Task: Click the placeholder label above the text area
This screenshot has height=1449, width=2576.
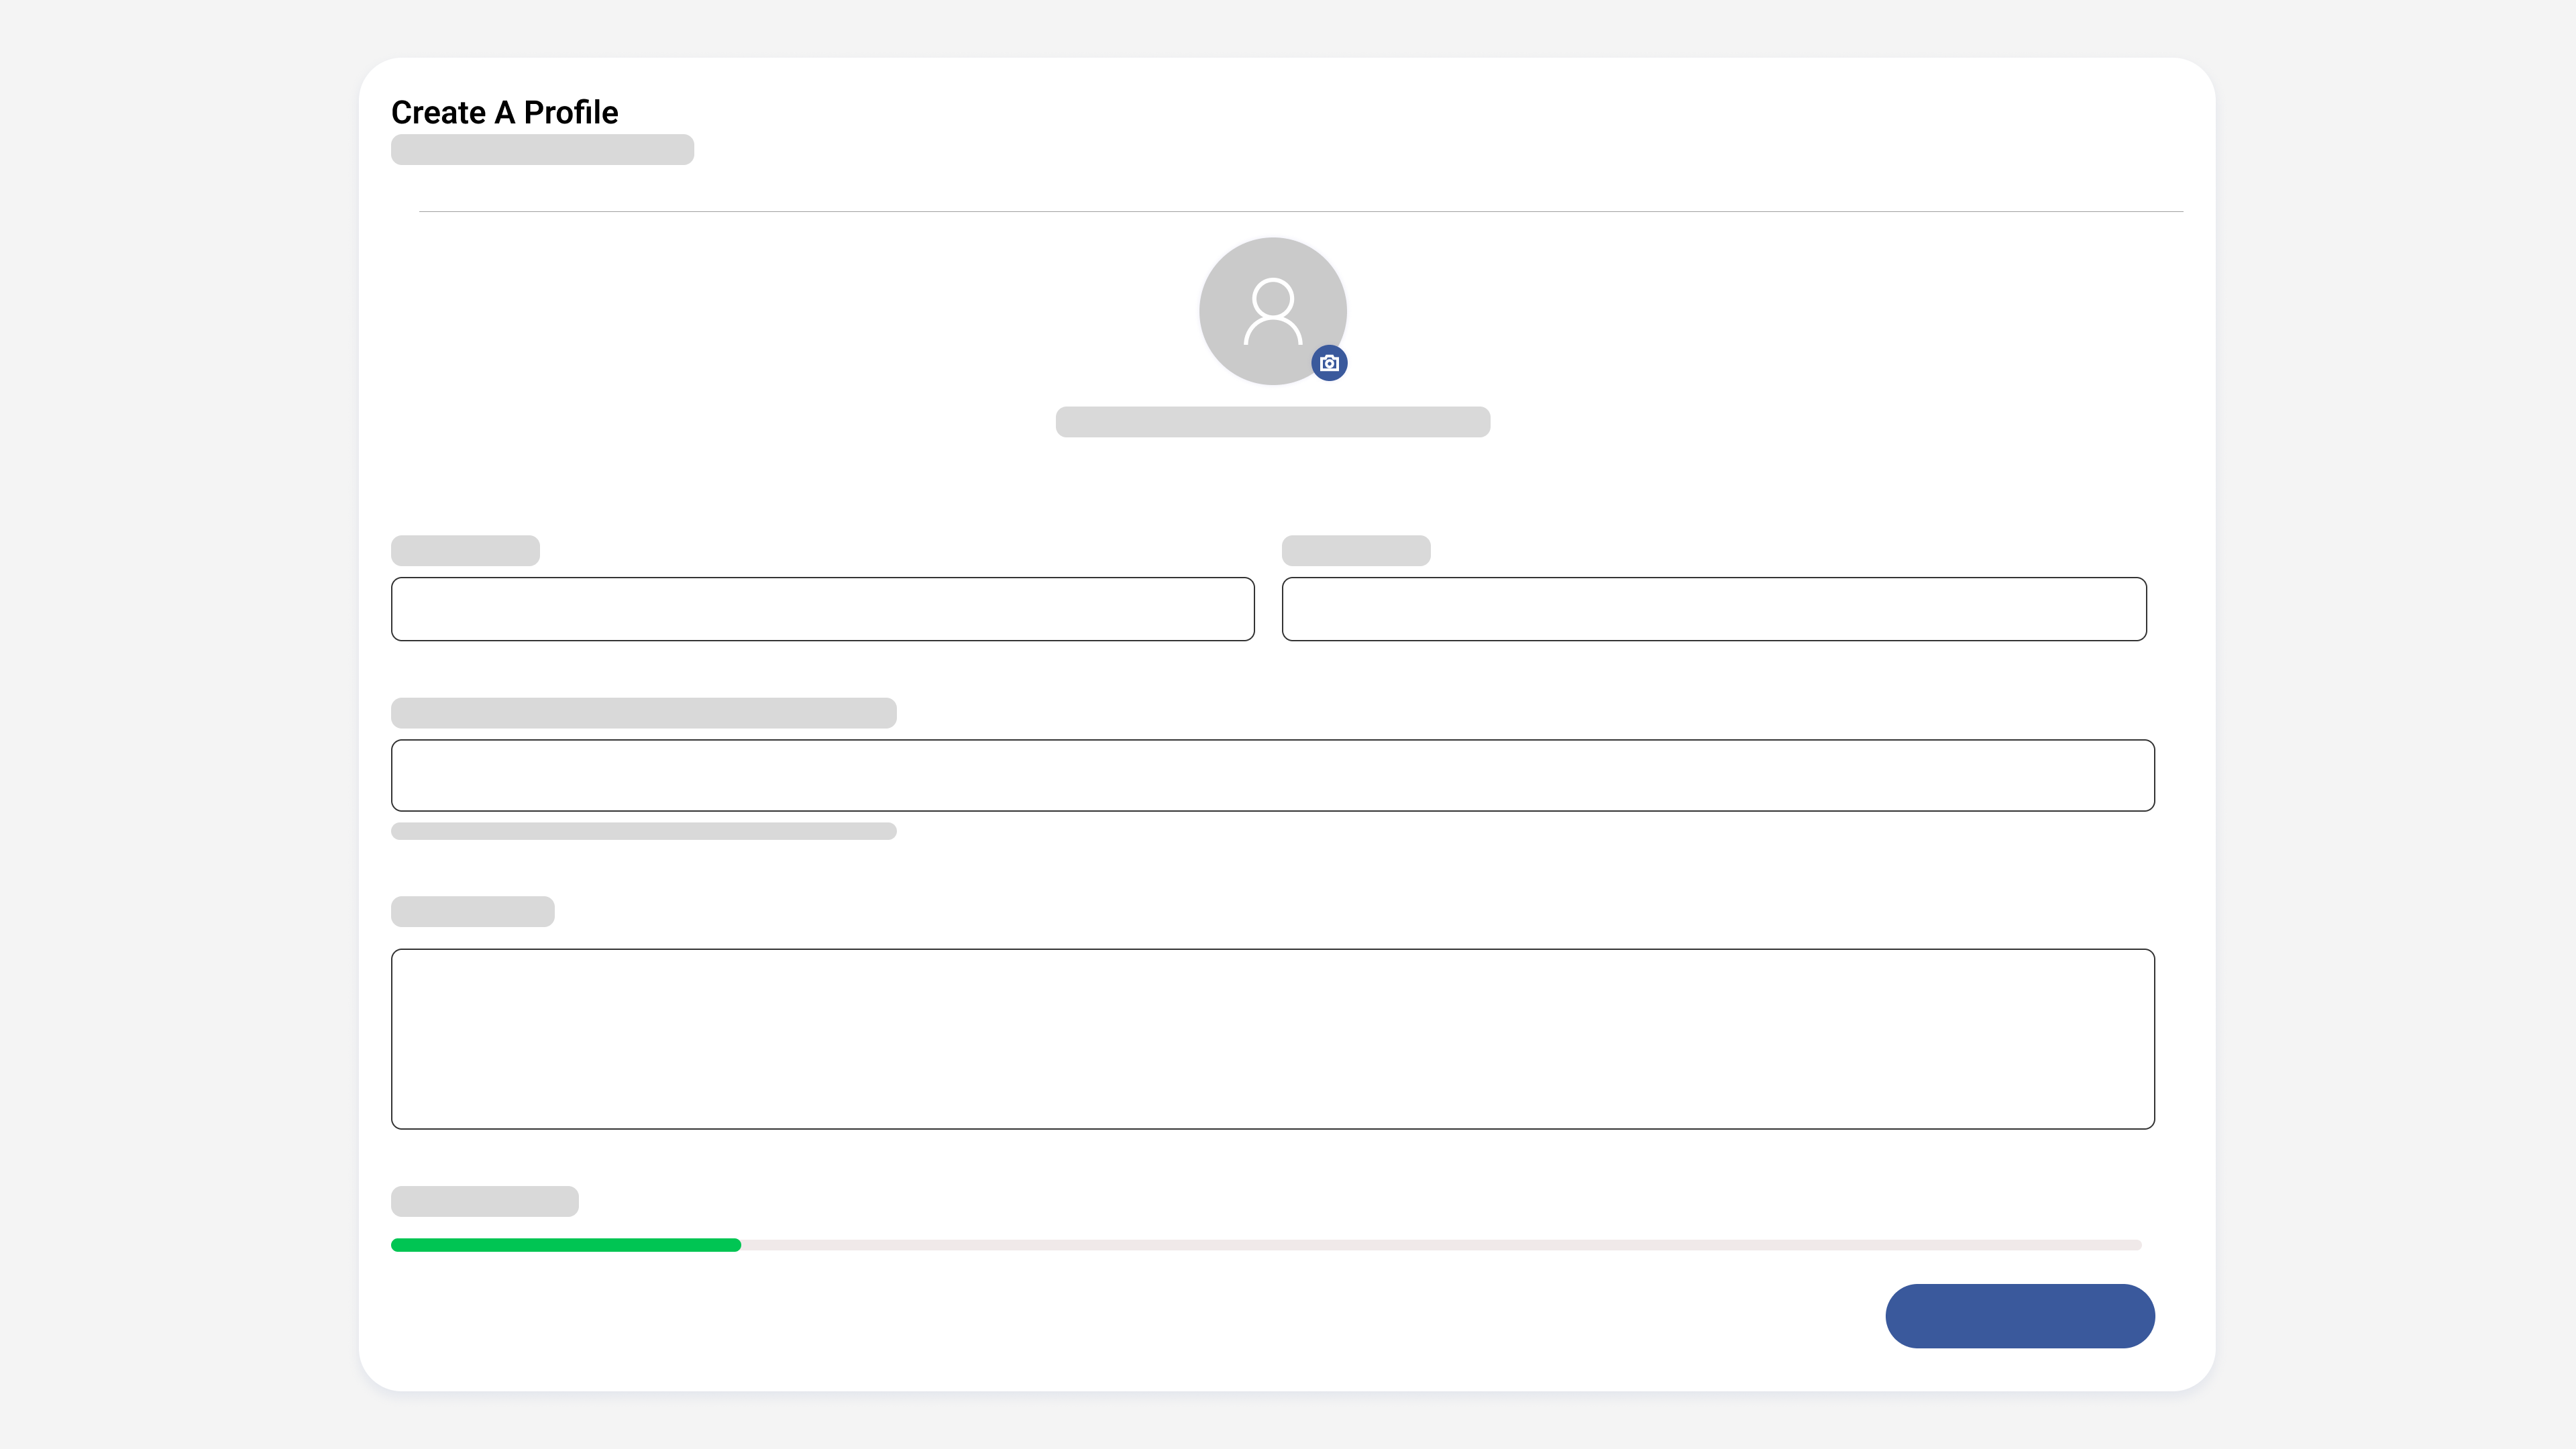Action: [x=472, y=912]
